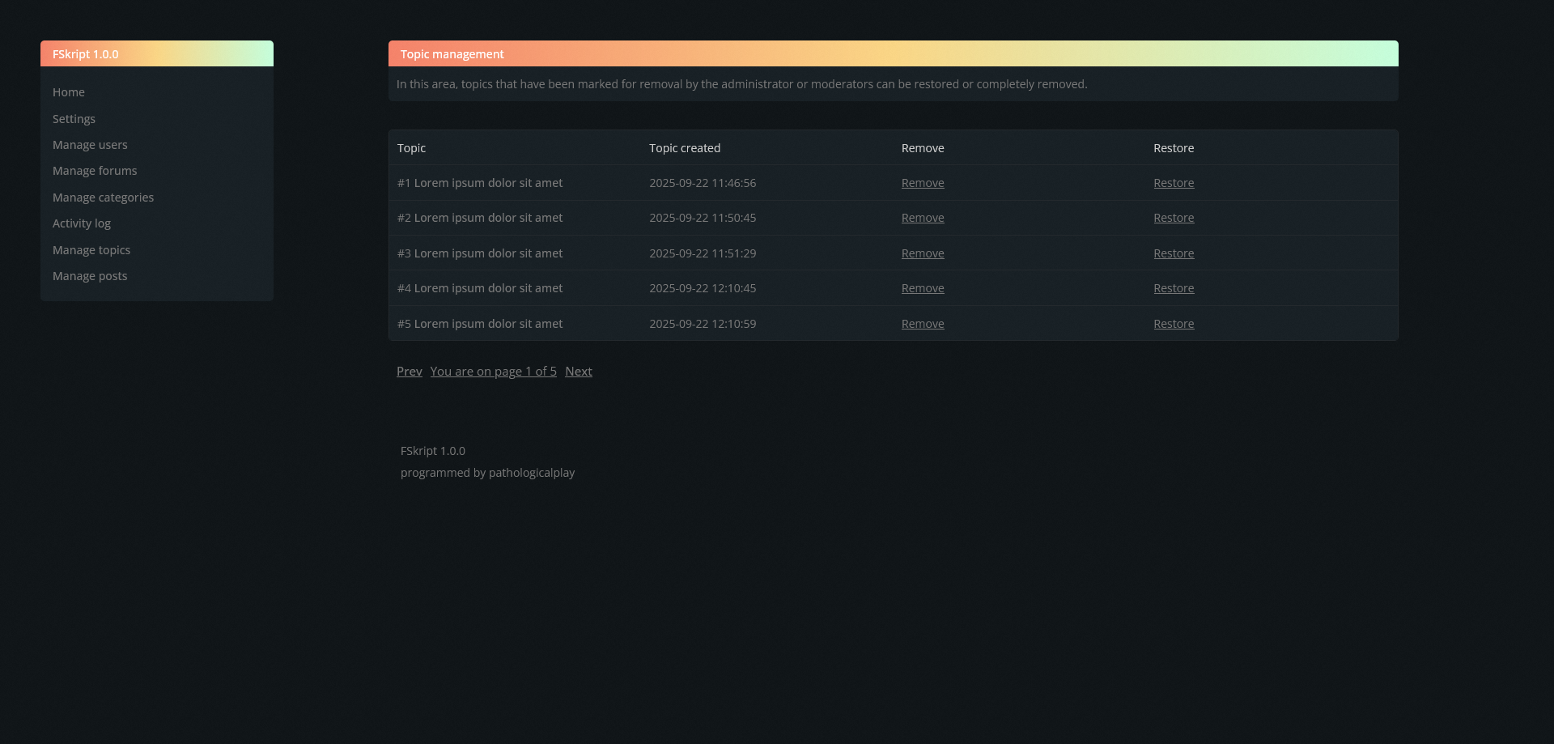Remove topic #4 created at 12:10:45
Image resolution: width=1554 pixels, height=744 pixels.
tap(923, 288)
